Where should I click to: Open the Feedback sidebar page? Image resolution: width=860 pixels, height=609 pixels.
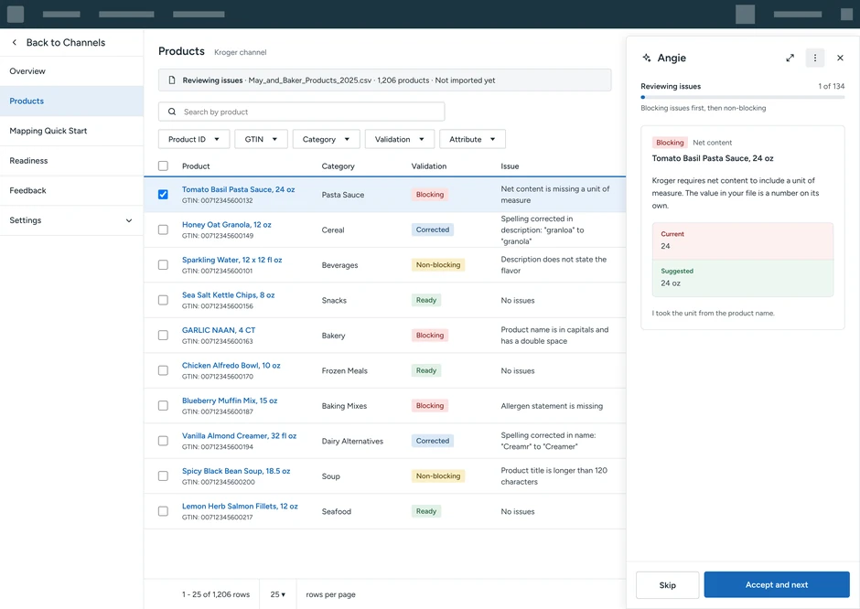pos(71,191)
